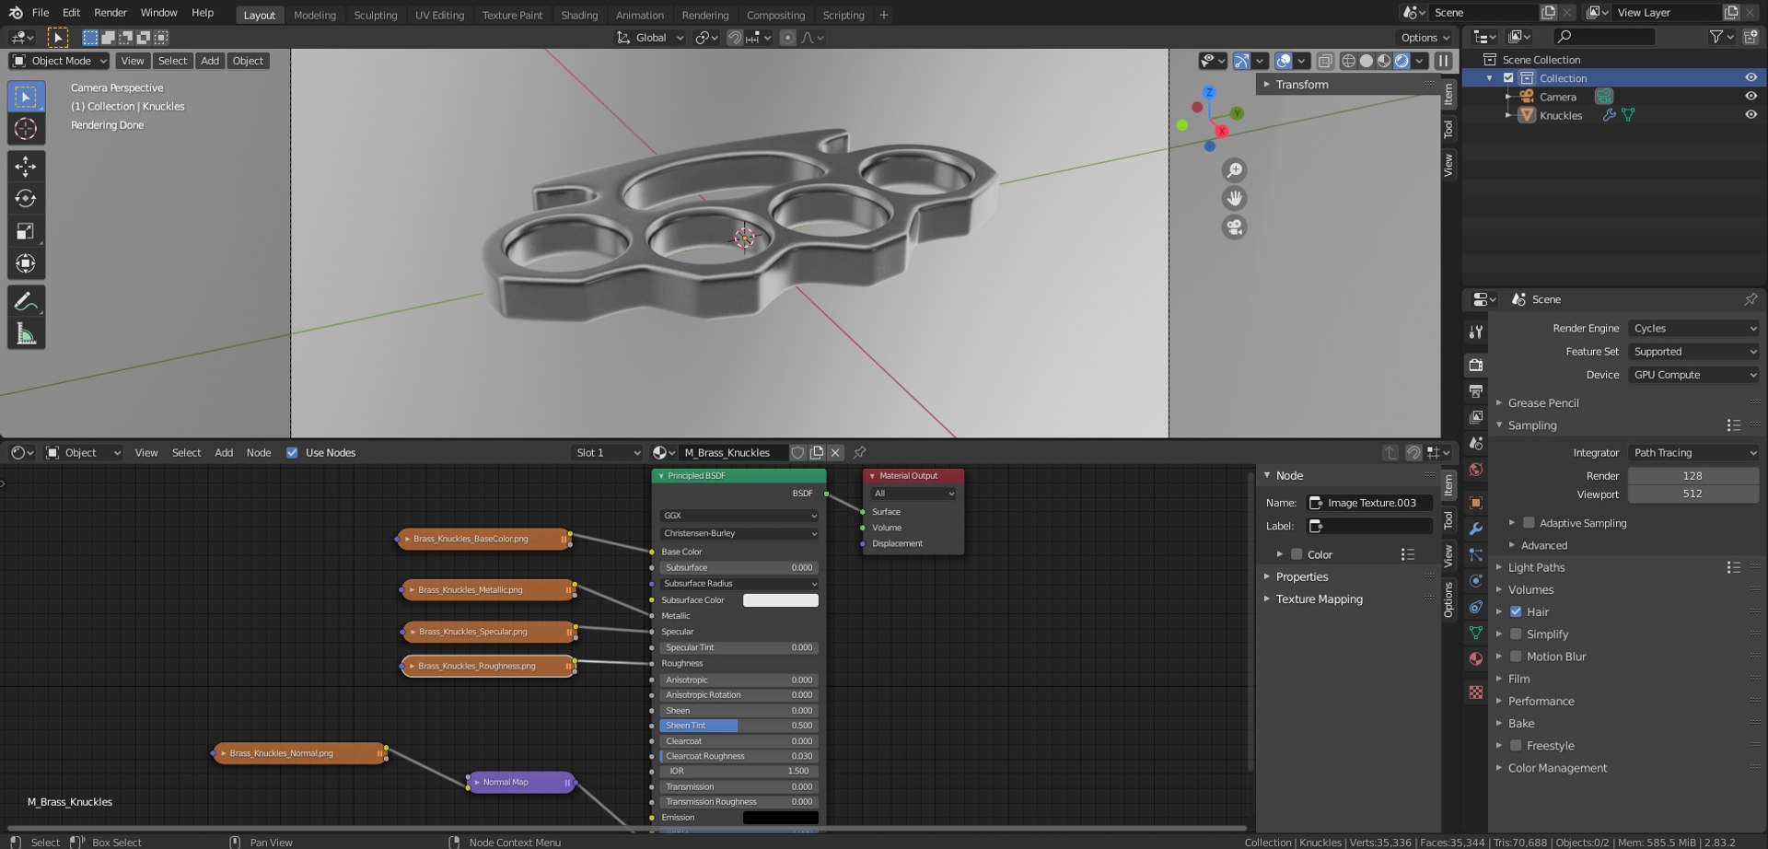This screenshot has height=849, width=1768.
Task: Click the fake user shield icon for material
Action: [x=797, y=452]
